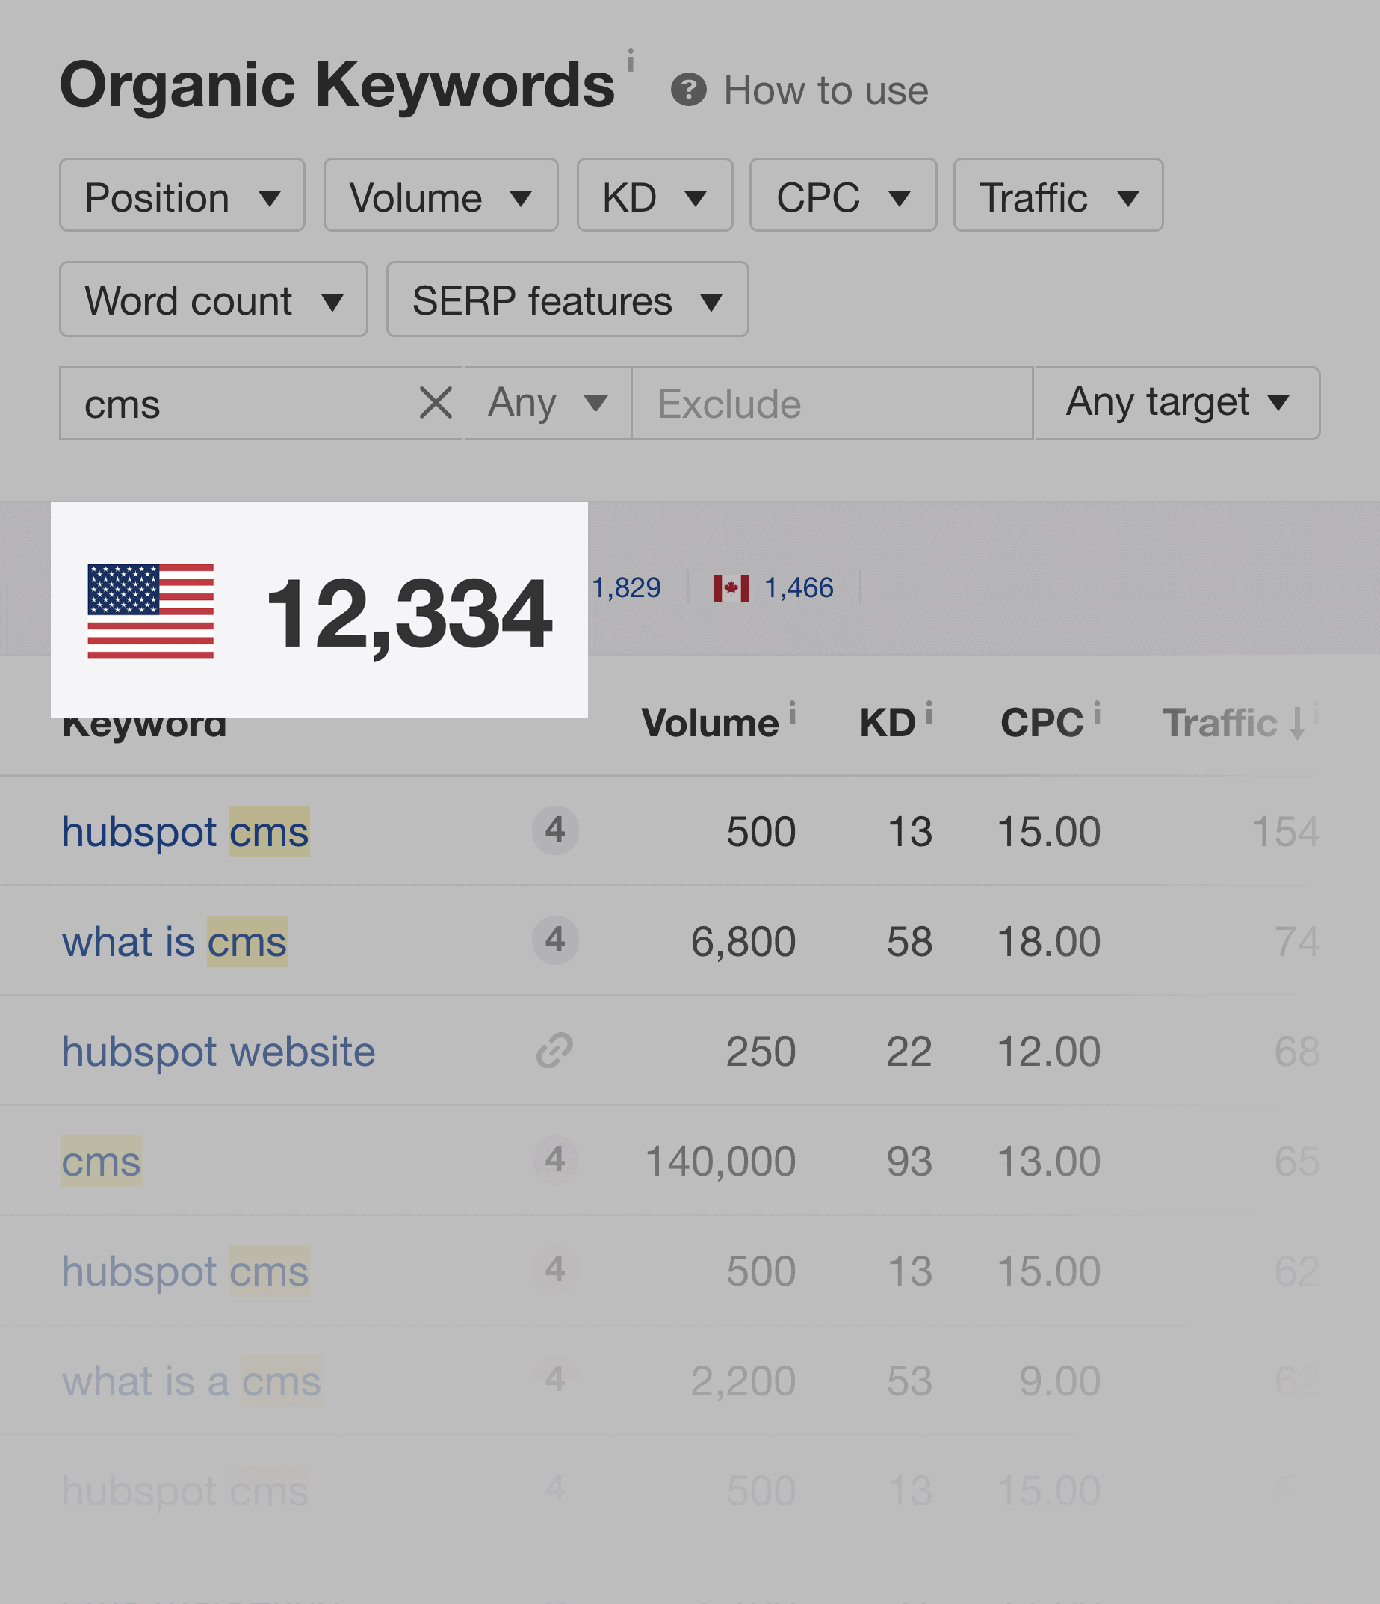Open the Traffic filter dropdown

[x=1058, y=195]
